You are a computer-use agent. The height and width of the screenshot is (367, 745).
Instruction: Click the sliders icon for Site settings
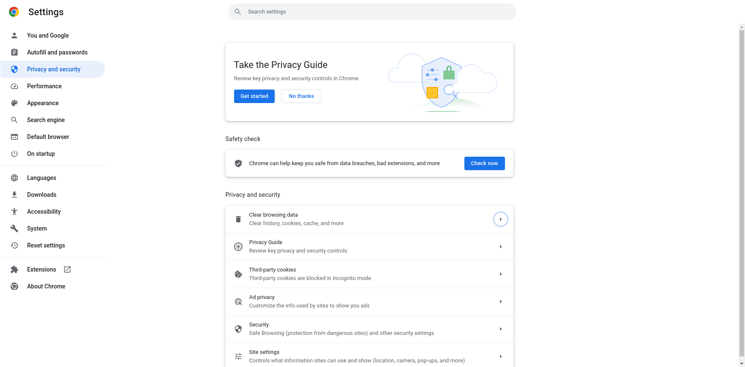238,356
